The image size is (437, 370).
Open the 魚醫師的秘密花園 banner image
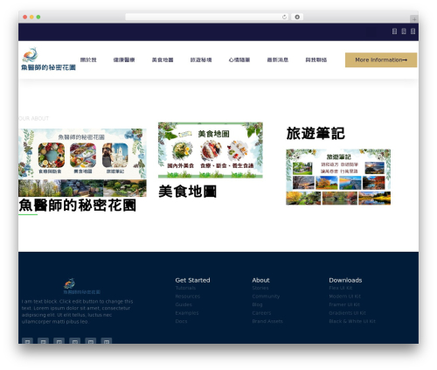coord(82,153)
